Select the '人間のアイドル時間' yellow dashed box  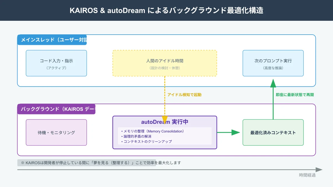tap(165, 63)
